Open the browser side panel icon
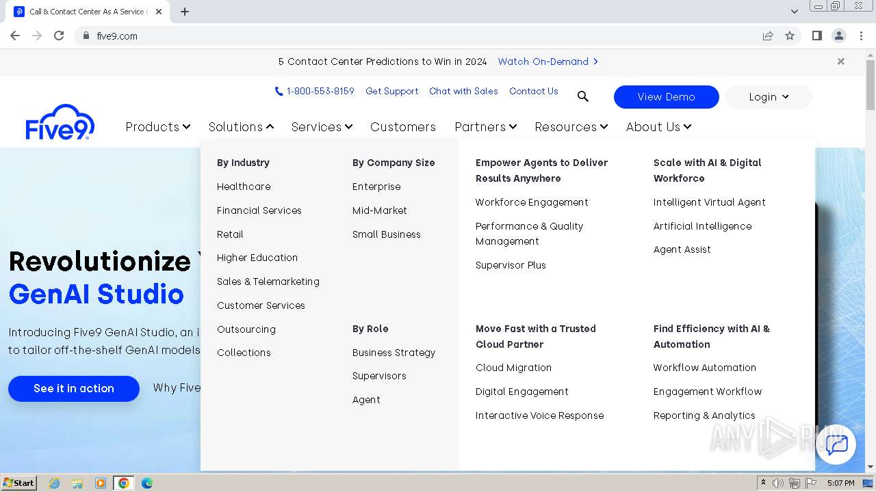The image size is (876, 492). (x=817, y=36)
